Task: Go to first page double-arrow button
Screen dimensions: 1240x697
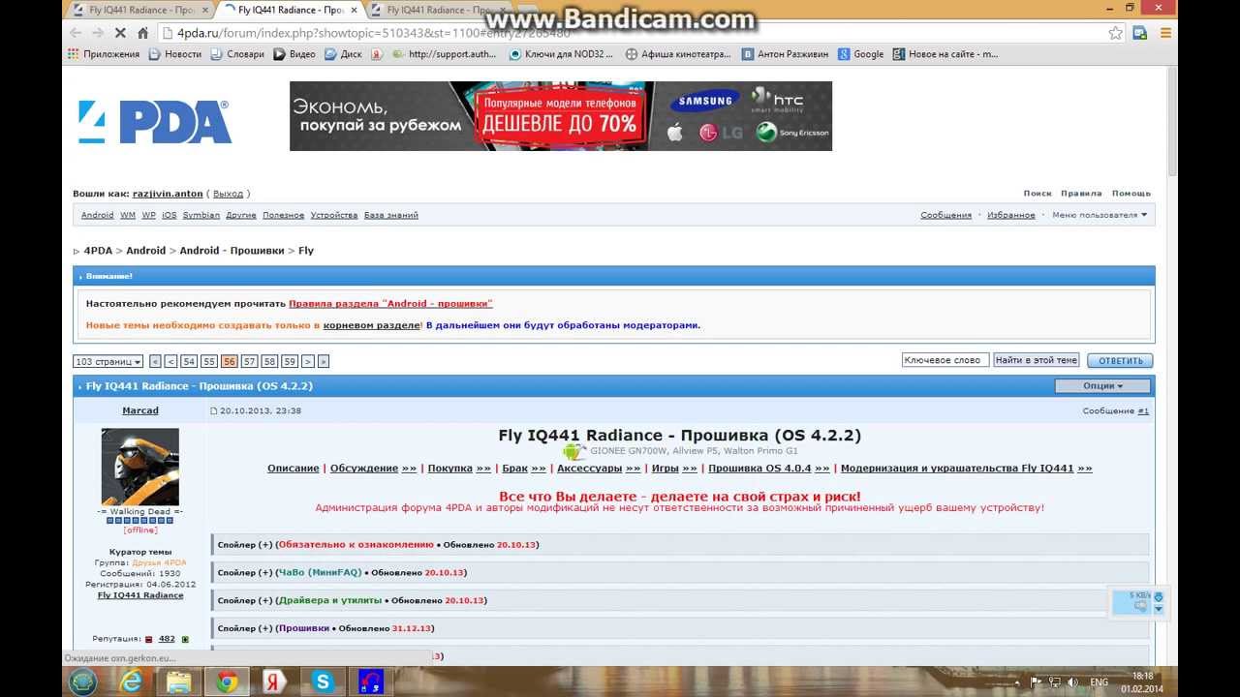Action: click(x=155, y=361)
